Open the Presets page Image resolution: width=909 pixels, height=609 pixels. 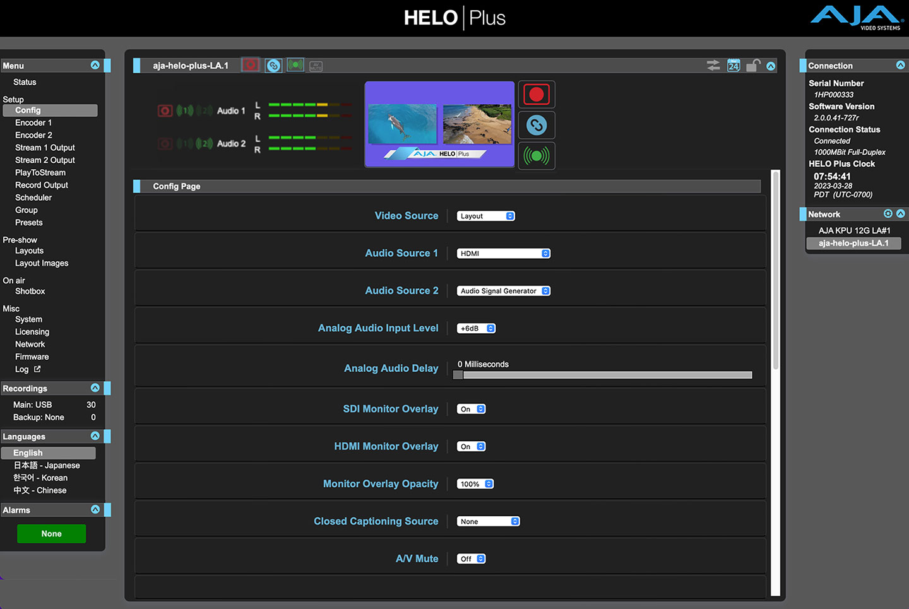point(29,223)
